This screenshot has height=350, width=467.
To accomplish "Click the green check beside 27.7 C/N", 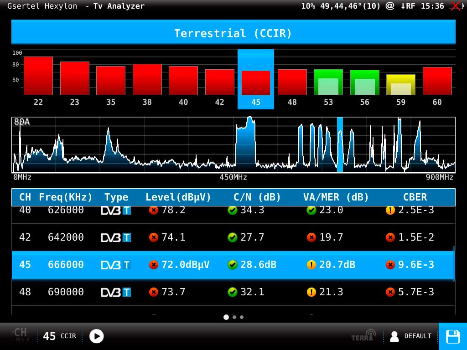I will tap(232, 237).
